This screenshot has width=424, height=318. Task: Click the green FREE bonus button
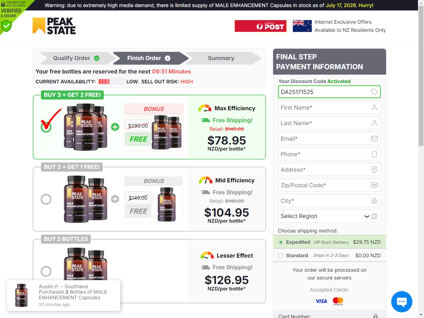(138, 139)
